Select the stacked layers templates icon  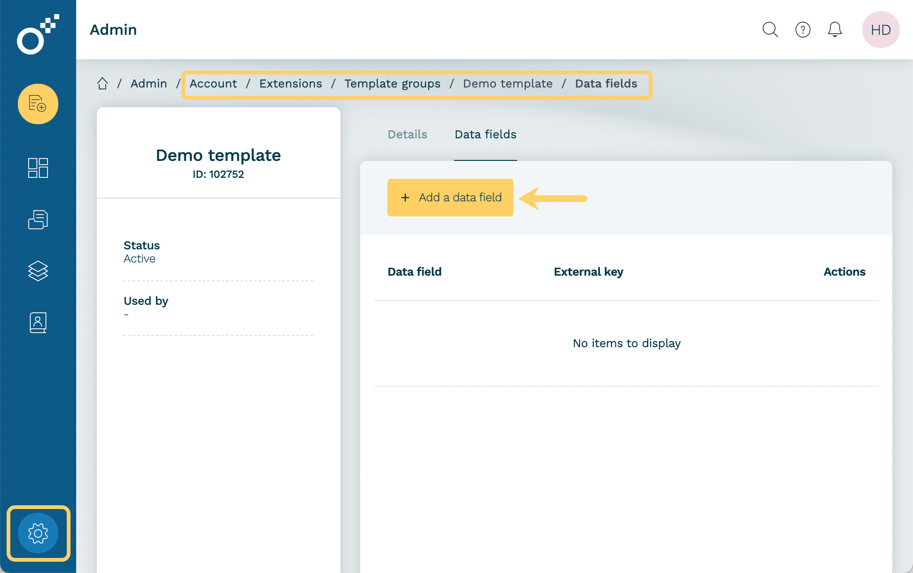[38, 271]
